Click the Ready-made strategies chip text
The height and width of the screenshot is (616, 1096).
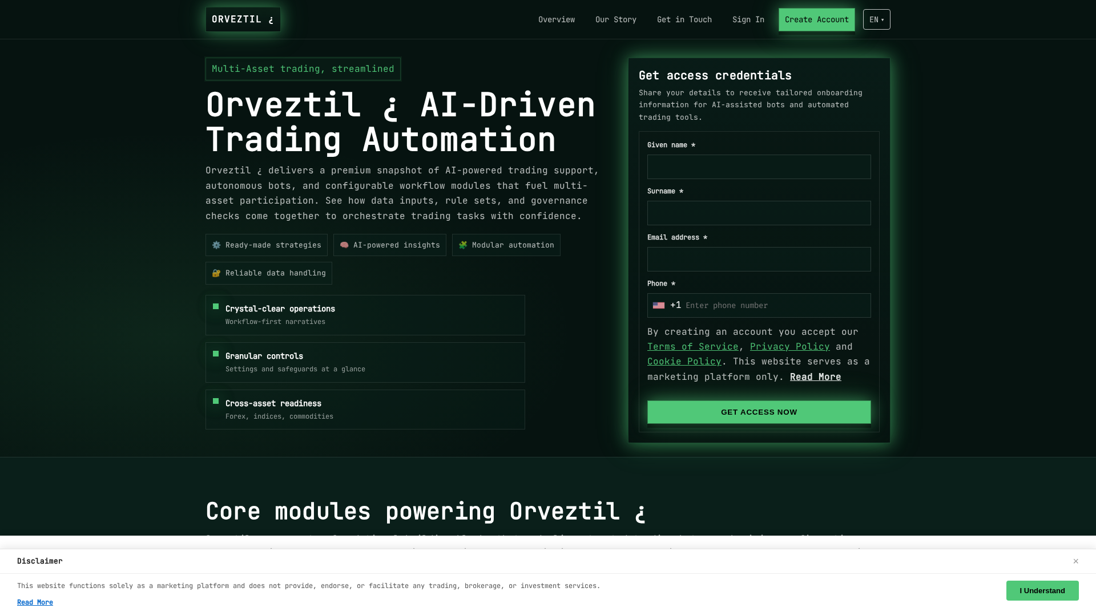pos(273,245)
